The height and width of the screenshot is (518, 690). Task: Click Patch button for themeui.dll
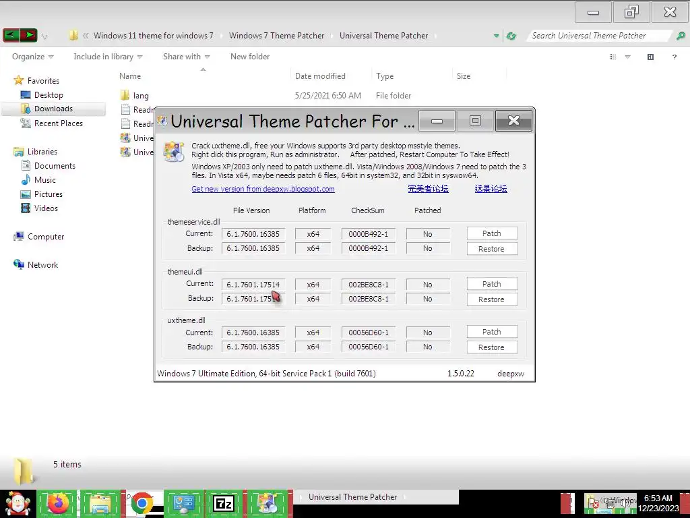coord(491,284)
